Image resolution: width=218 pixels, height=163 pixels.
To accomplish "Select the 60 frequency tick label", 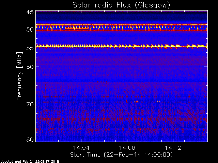I will point(30,67).
